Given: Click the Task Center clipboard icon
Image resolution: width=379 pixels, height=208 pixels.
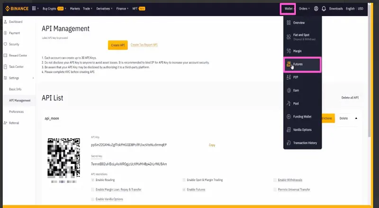Looking at the screenshot, I should pos(5,66).
